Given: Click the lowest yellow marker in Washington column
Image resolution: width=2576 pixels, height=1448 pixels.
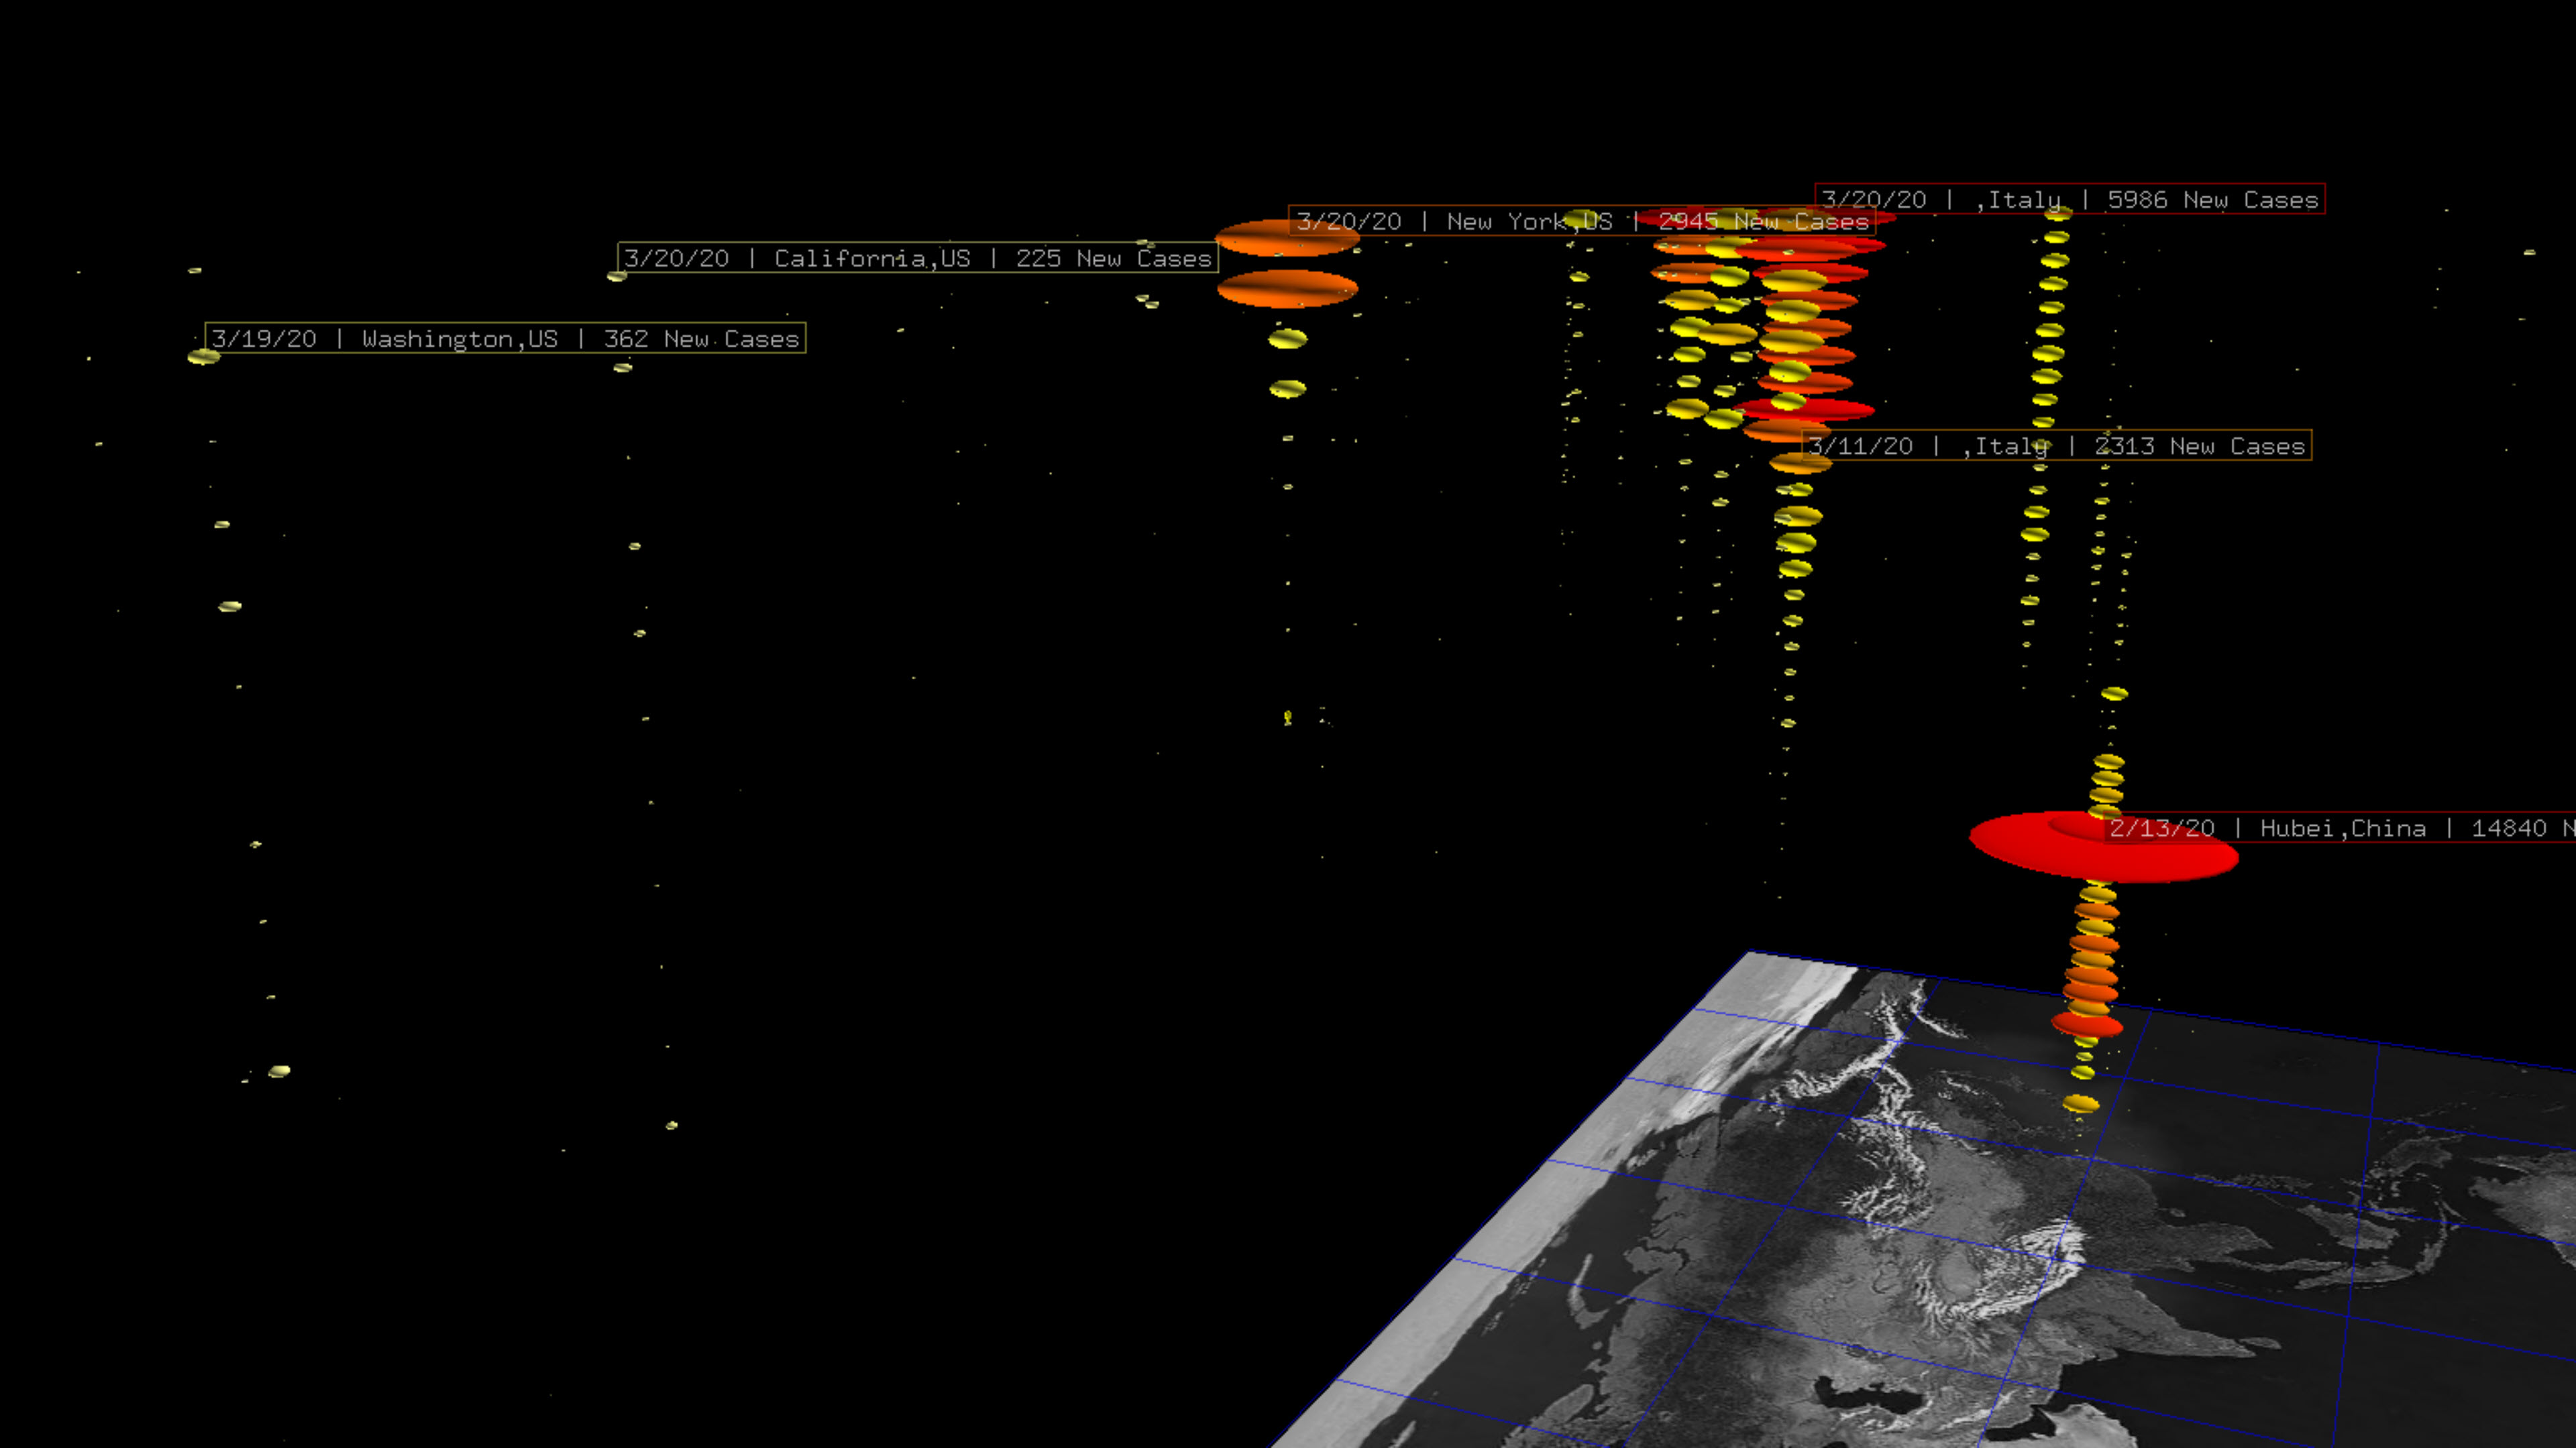Looking at the screenshot, I should click(x=279, y=1071).
